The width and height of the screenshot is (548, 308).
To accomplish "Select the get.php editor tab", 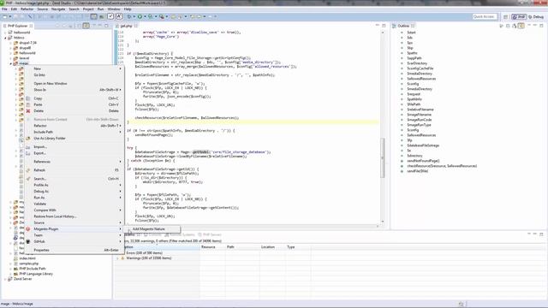I will (126, 26).
